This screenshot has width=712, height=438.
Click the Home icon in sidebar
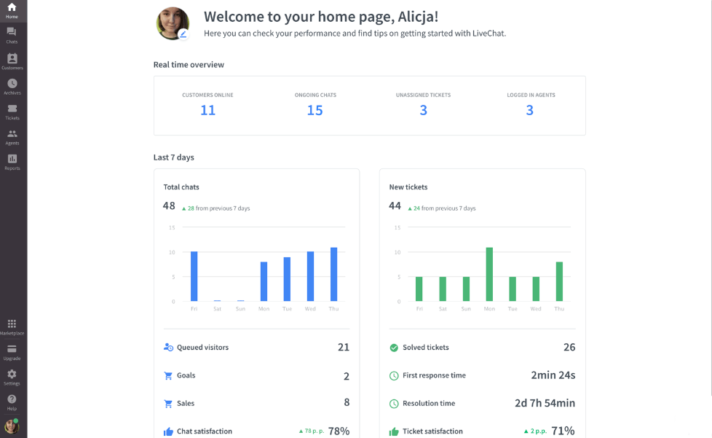[x=12, y=10]
